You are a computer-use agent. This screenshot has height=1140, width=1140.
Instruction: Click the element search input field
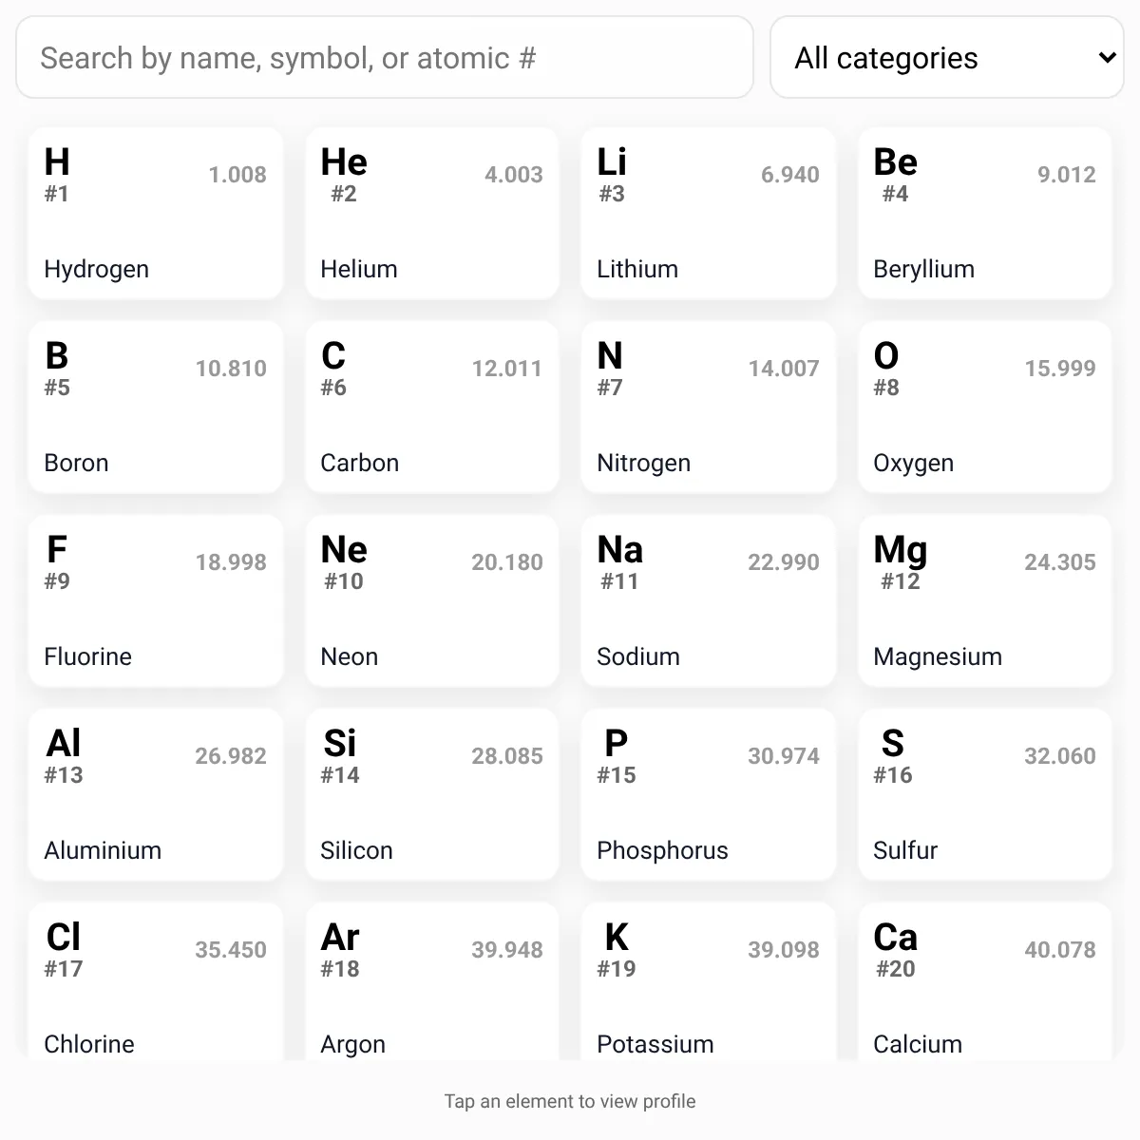point(384,58)
